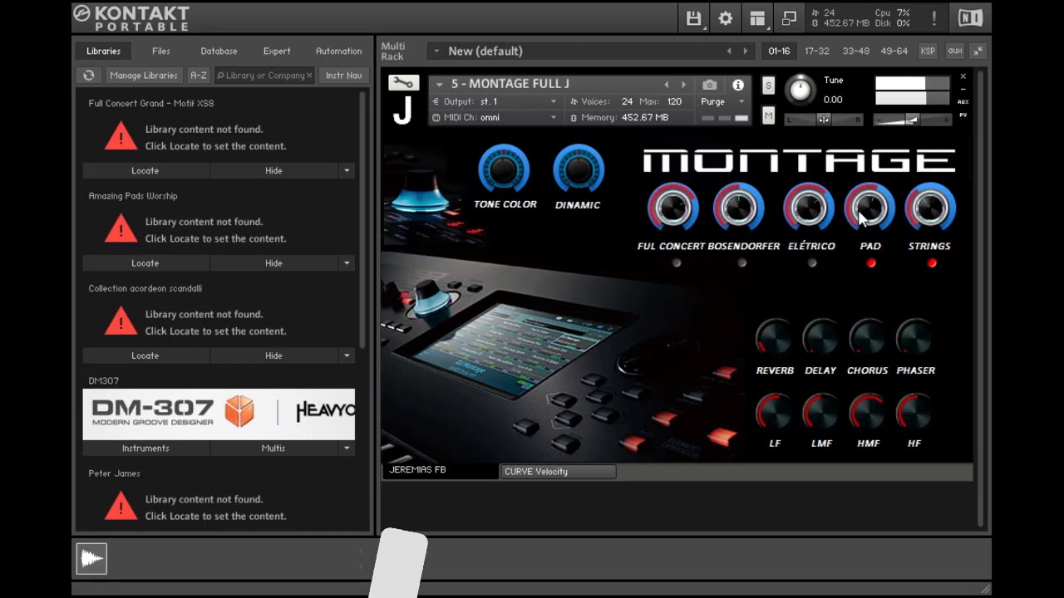Viewport: 1064px width, 598px height.
Task: Toggle the KSP script button
Action: coord(928,51)
